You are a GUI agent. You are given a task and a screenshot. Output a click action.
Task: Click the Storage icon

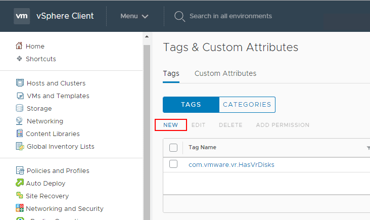20,108
